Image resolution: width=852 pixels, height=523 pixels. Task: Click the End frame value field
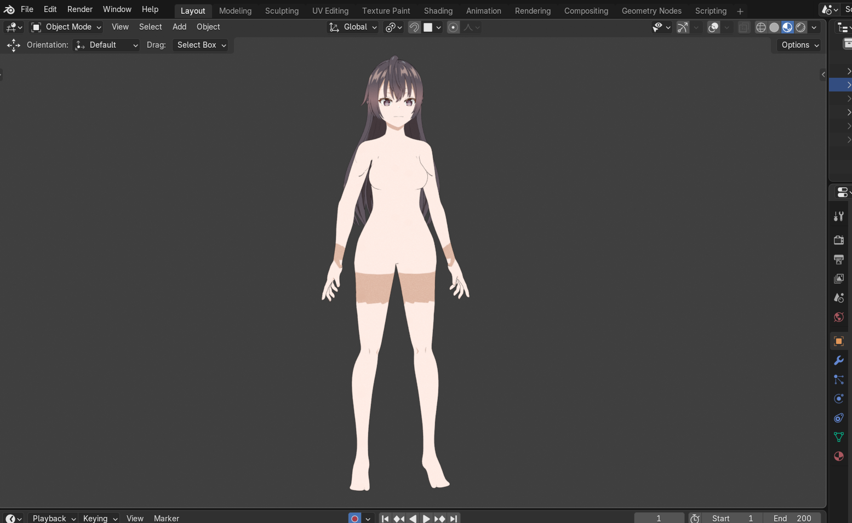click(x=792, y=518)
